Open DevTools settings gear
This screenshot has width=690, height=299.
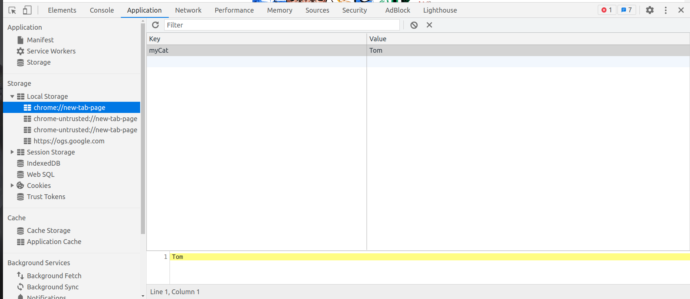tap(649, 10)
